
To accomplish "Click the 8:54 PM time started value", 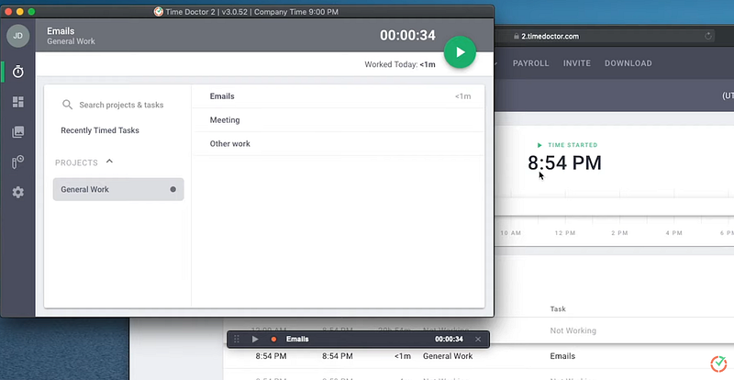I will [x=564, y=163].
